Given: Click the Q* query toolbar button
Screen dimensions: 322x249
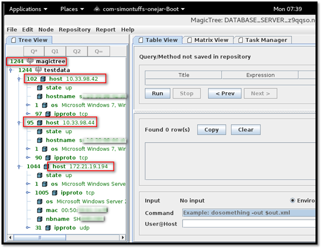Looking at the screenshot, I should click(x=33, y=51).
